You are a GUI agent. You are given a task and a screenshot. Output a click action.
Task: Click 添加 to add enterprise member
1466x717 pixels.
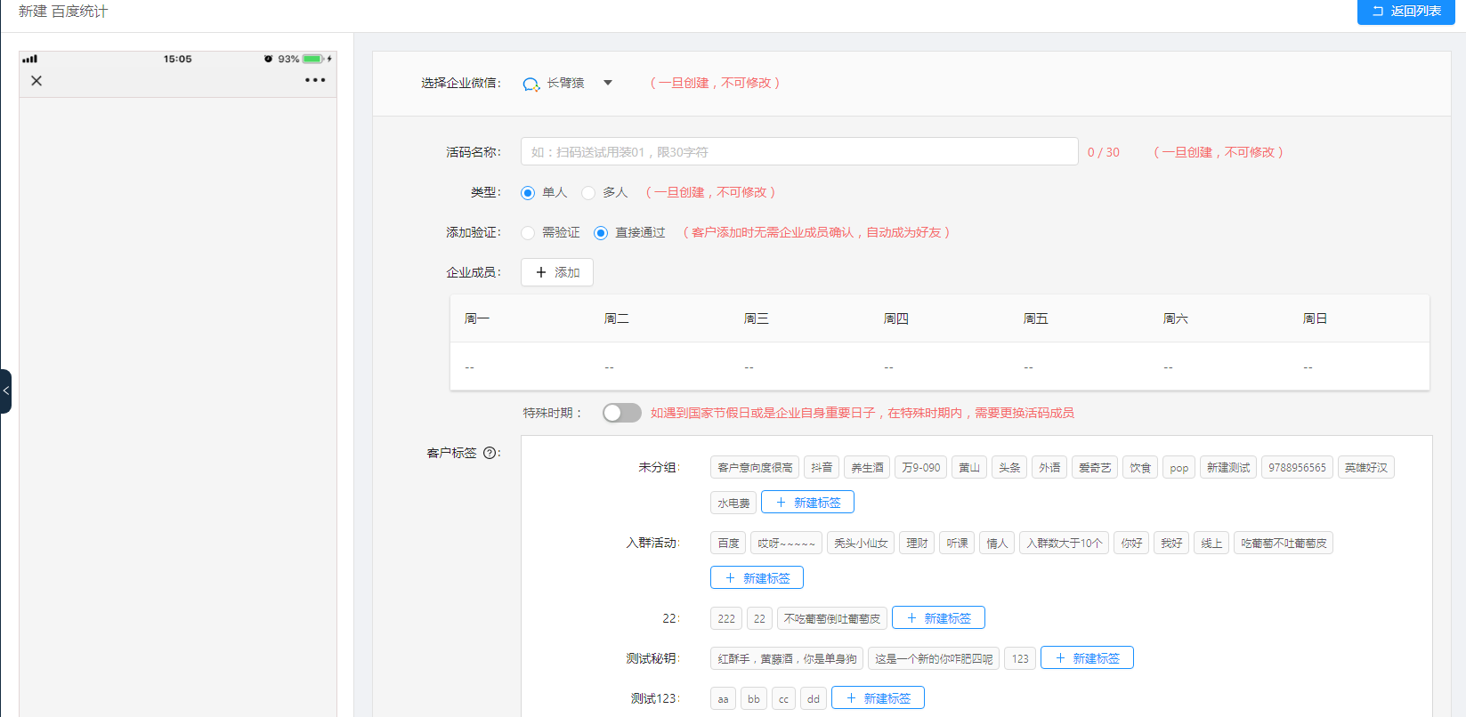point(557,272)
